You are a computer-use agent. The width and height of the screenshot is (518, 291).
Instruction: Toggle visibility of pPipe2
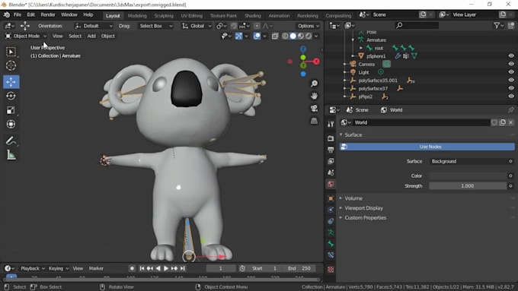[510, 96]
